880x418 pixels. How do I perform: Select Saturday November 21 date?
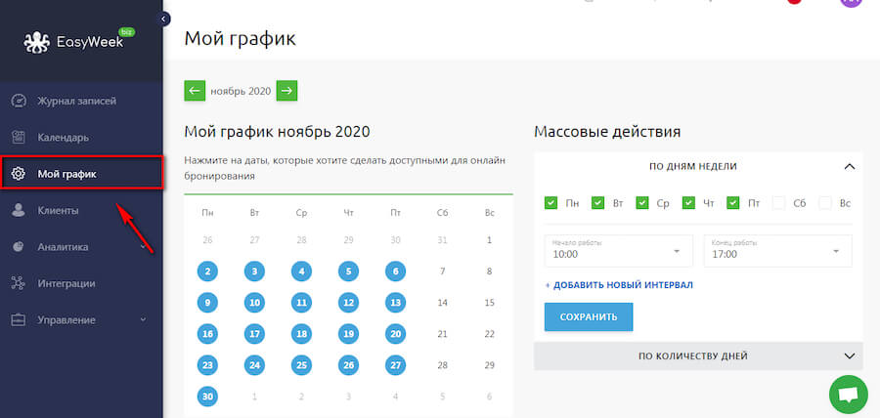coord(442,335)
